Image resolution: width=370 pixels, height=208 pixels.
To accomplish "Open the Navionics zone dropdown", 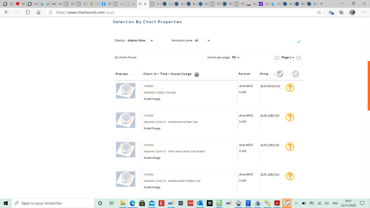I will pos(202,40).
